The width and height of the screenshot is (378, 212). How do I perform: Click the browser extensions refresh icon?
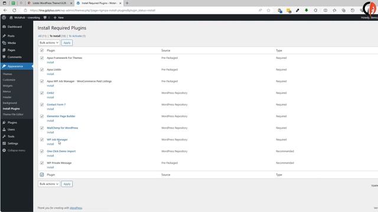click(x=315, y=11)
